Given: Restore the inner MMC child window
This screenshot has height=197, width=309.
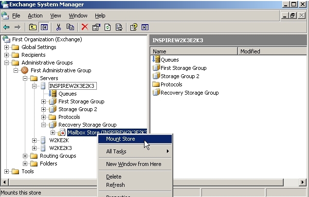Looking at the screenshot, I should click(293, 16).
